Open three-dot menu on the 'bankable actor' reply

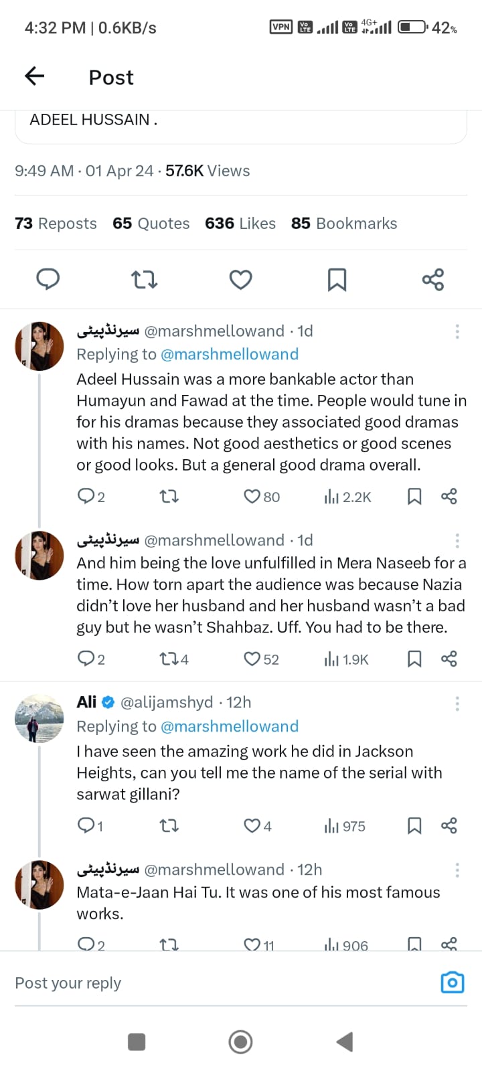point(457,331)
